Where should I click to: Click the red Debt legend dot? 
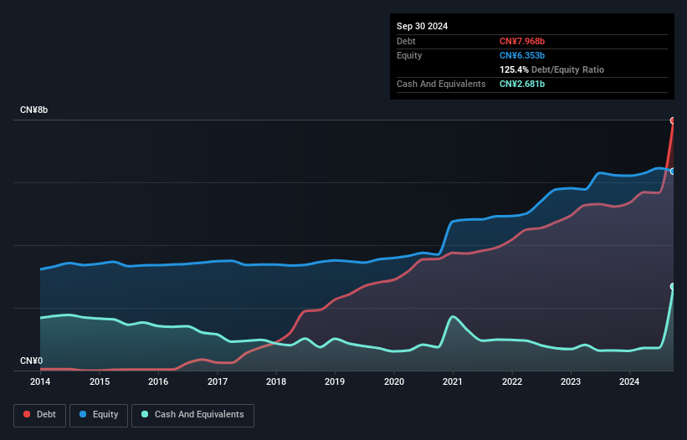(27, 414)
